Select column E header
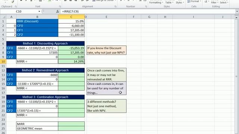239x134 pixels. coord(106,17)
